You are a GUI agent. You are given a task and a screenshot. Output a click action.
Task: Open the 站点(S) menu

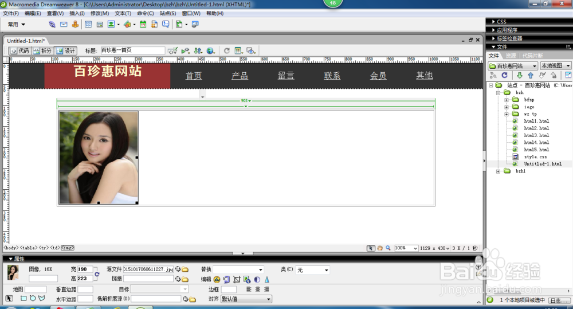pos(168,13)
